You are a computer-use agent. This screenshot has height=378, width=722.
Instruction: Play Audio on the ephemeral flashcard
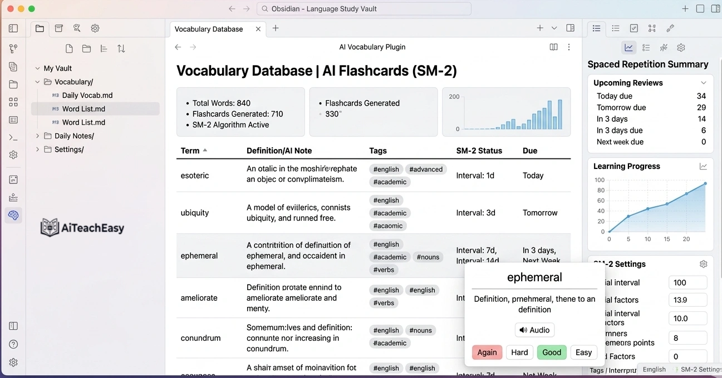534,330
